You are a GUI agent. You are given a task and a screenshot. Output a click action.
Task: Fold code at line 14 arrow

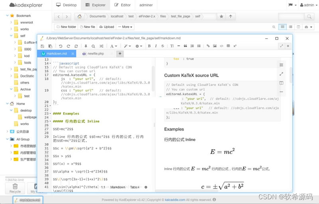[50, 63]
